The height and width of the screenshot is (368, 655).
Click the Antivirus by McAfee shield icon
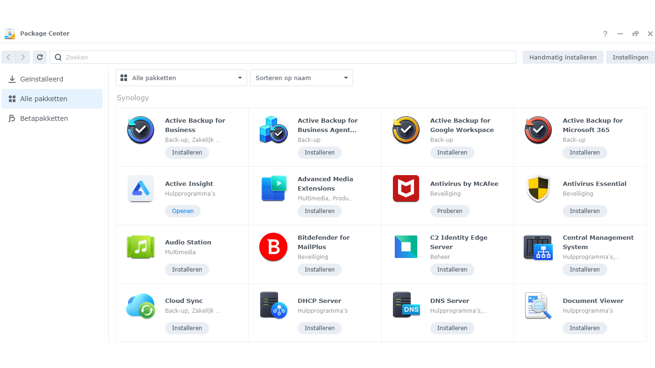[x=406, y=189]
